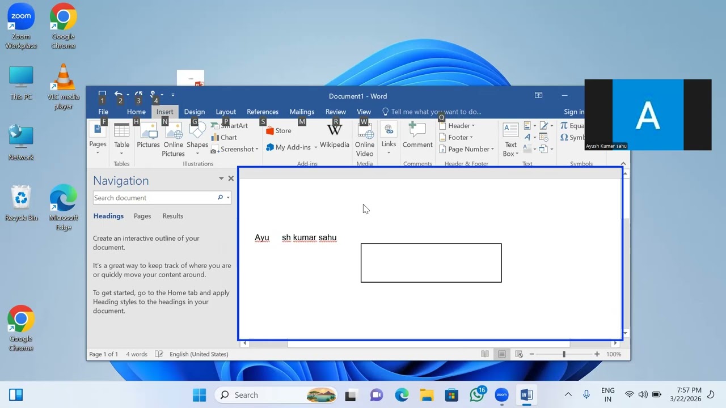Click the zoom out minus button
The width and height of the screenshot is (726, 408).
532,354
